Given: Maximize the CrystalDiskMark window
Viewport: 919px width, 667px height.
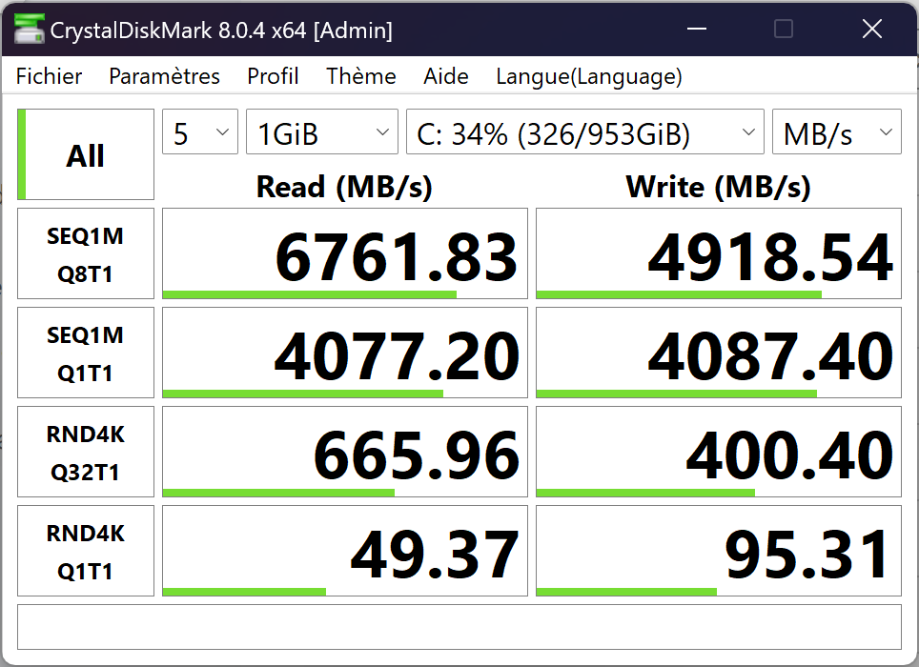Looking at the screenshot, I should point(784,29).
